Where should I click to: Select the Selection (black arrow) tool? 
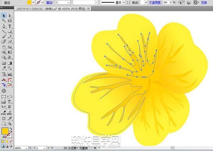click(4, 16)
